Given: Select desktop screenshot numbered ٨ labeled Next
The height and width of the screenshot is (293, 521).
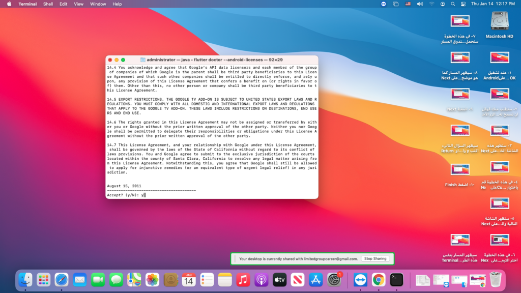Looking at the screenshot, I should (460, 66).
